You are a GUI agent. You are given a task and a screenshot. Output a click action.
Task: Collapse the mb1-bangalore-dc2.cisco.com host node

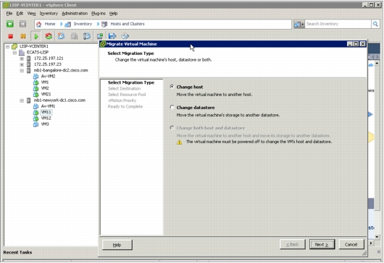tap(22, 70)
